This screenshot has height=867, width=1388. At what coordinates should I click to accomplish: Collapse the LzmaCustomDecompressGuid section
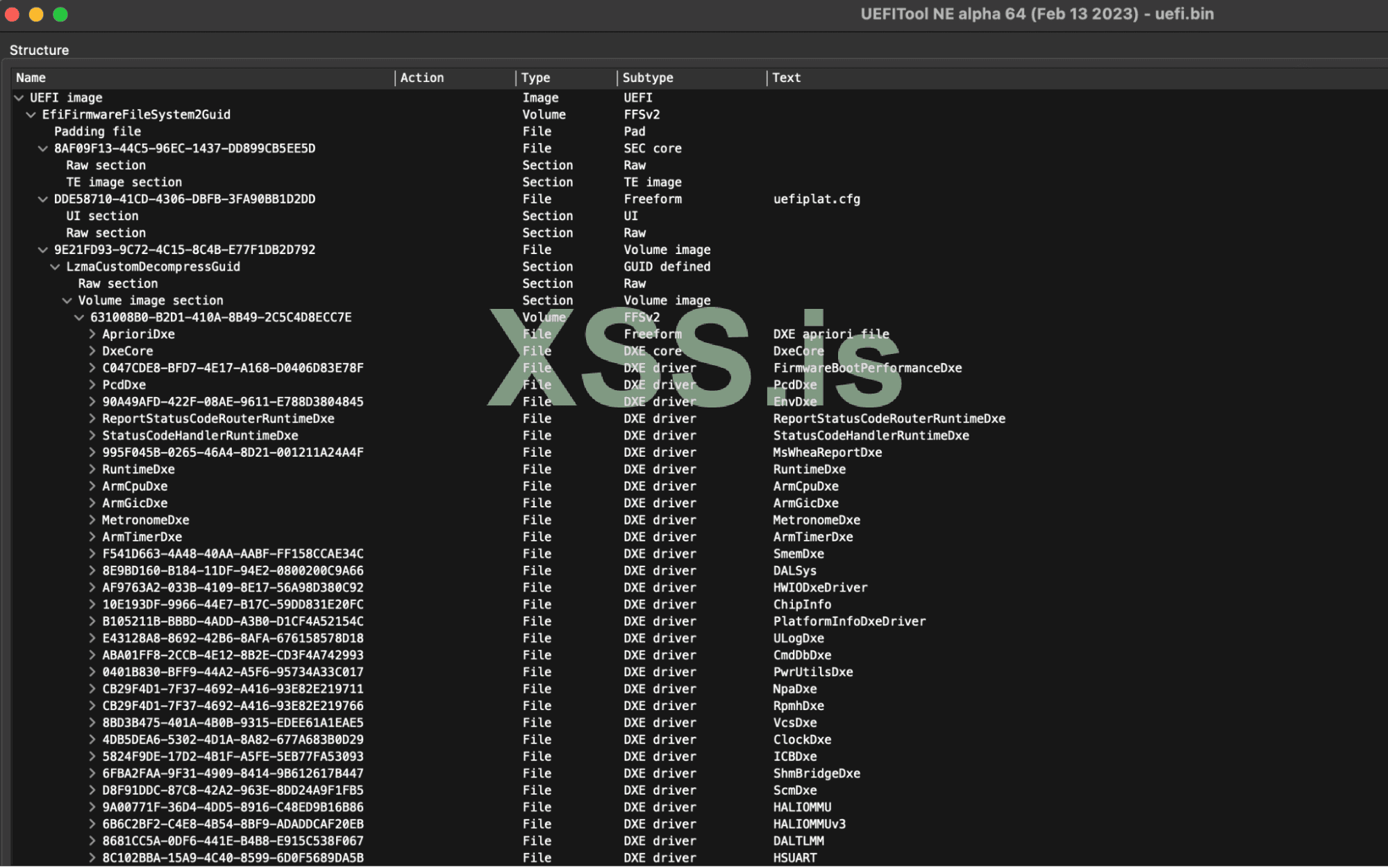[55, 267]
